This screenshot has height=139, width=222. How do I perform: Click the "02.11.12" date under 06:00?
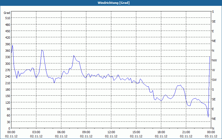[61, 136]
